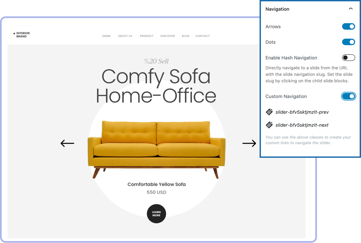Collapse the Navigation panel chevron
The image size is (361, 243).
(x=351, y=9)
